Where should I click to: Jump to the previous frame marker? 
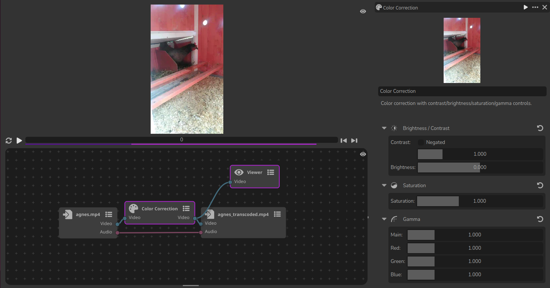343,141
